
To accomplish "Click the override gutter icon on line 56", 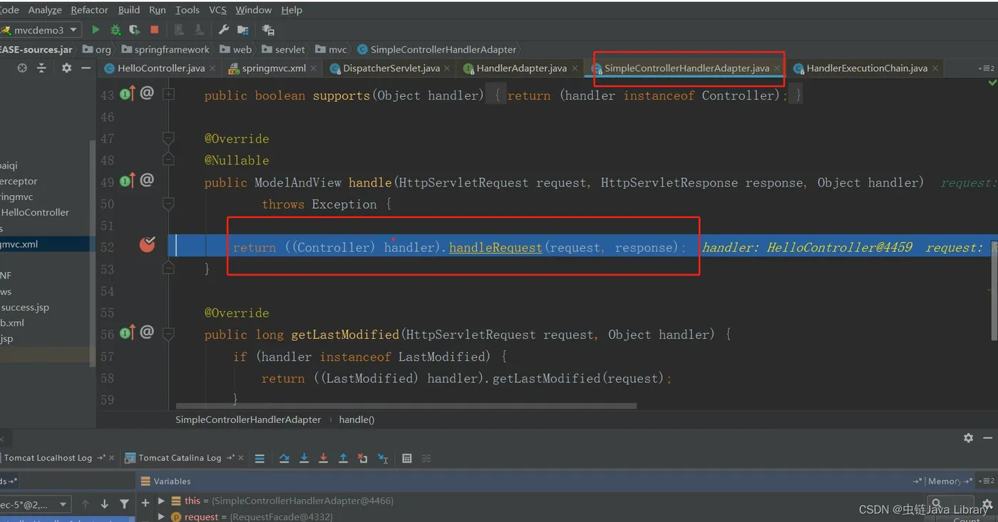I will click(128, 333).
